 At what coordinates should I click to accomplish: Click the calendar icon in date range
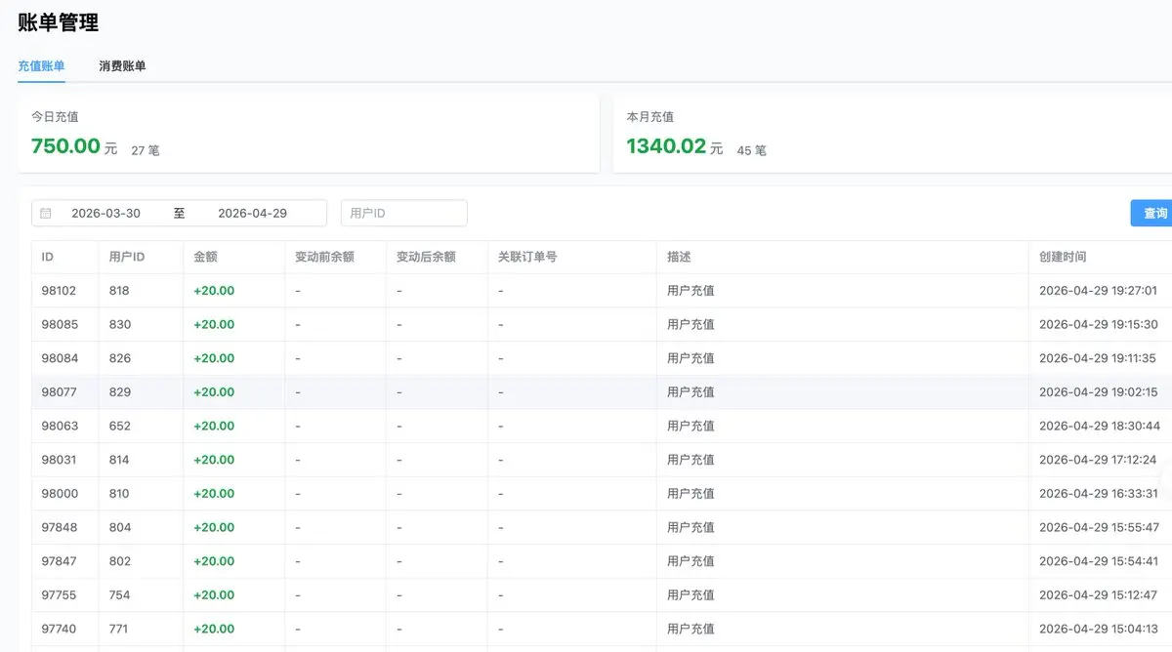pyautogui.click(x=46, y=213)
